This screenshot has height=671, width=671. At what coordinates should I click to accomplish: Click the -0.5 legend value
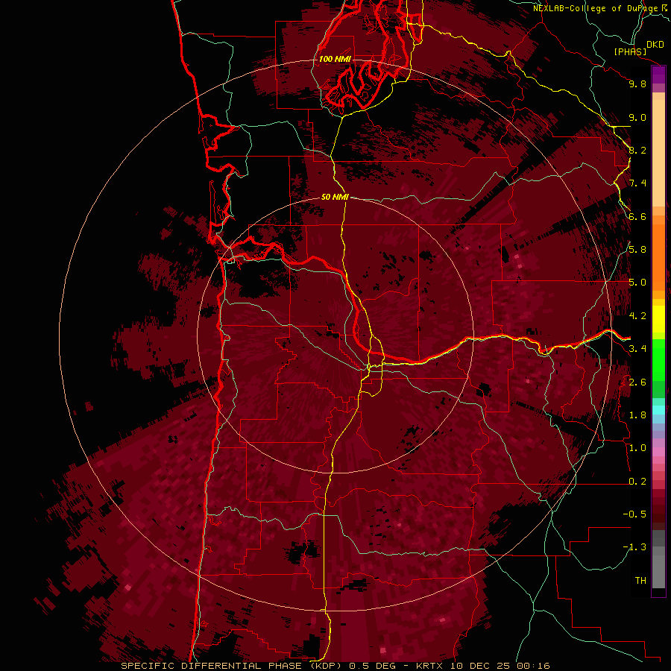click(634, 514)
